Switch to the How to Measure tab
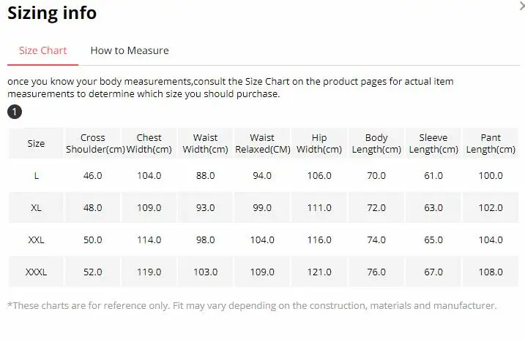Viewport: 525px width, 341px height. tap(130, 50)
